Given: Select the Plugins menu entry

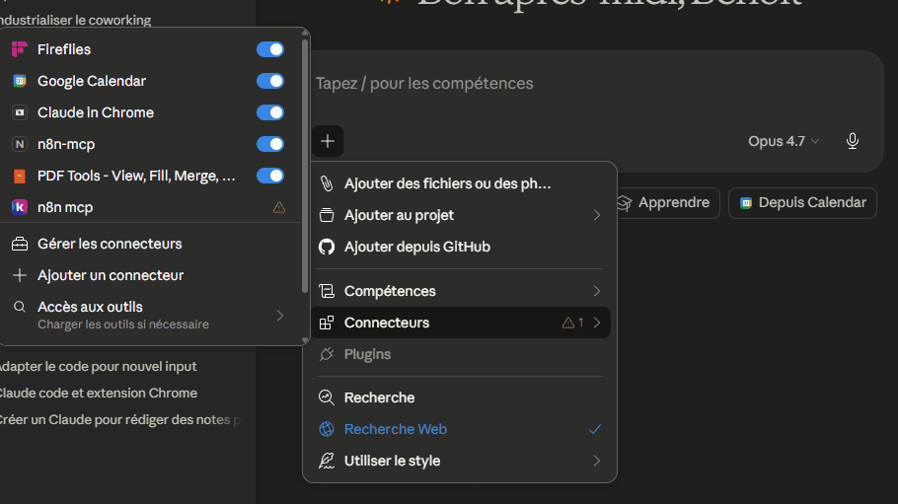Looking at the screenshot, I should [460, 354].
